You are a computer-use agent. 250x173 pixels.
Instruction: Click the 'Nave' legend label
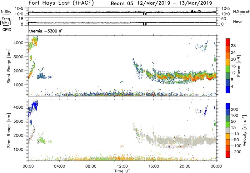(238, 22)
